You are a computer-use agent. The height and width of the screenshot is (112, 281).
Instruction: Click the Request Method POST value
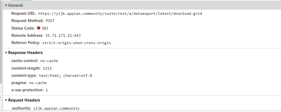click(x=50, y=21)
